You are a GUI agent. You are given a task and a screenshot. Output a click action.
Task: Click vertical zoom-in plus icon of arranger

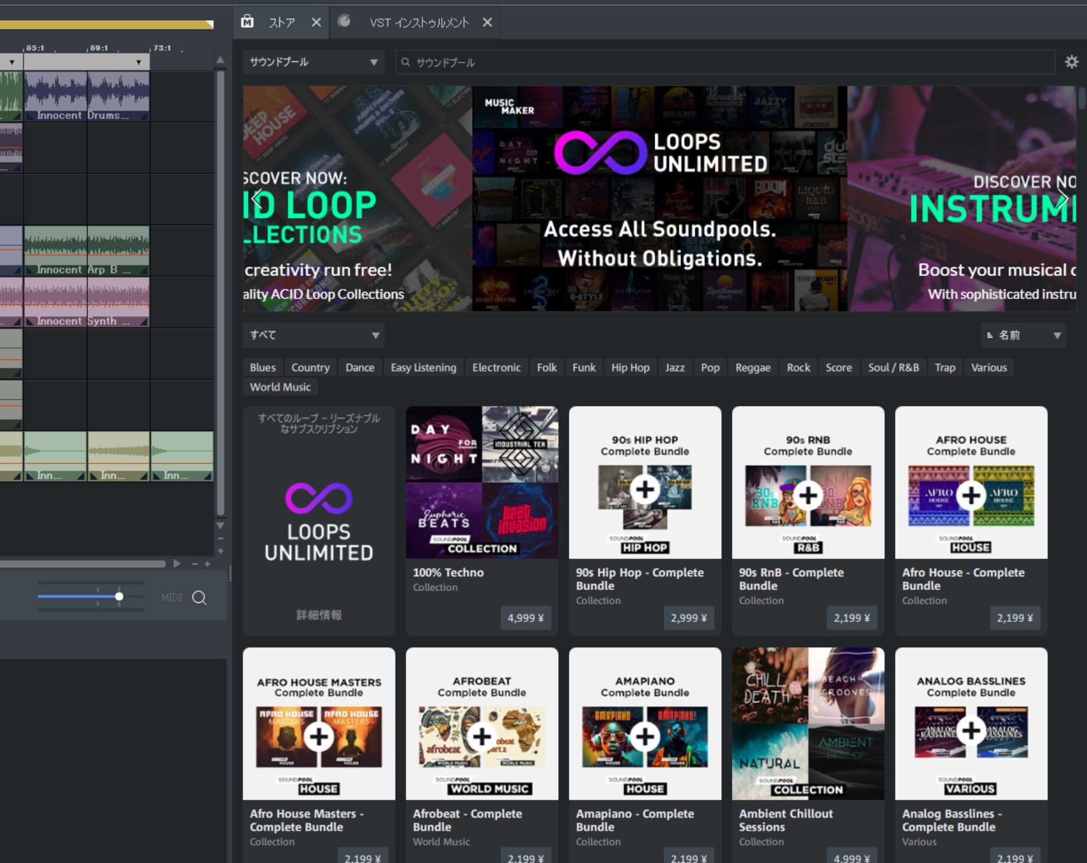point(220,551)
